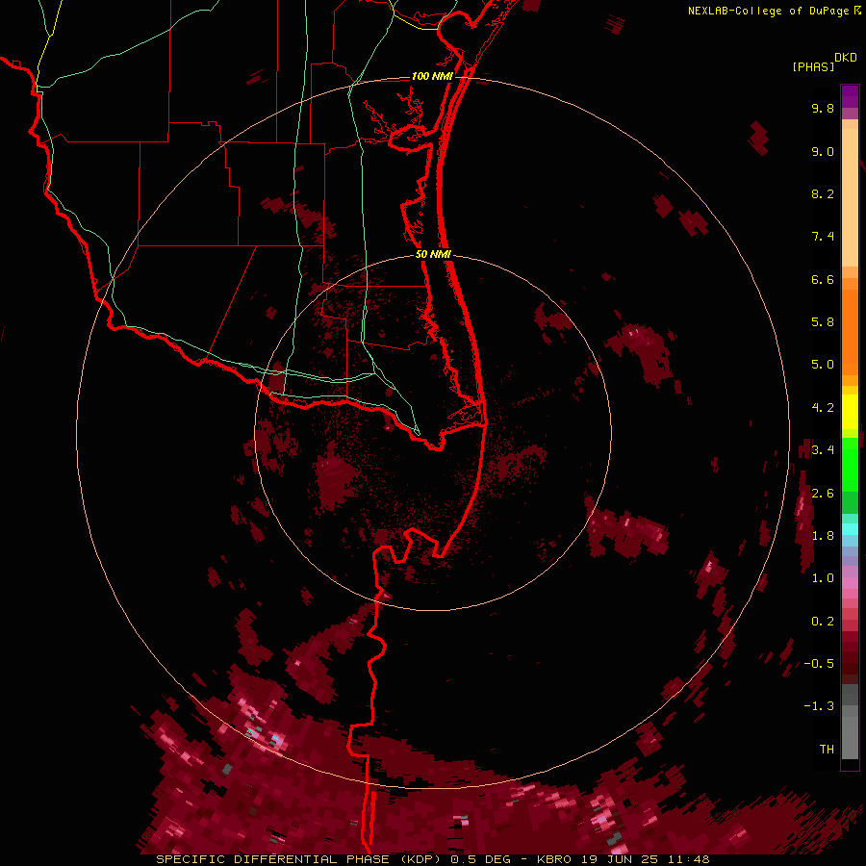
Task: Click the 1.0 scale value
Action: point(823,578)
